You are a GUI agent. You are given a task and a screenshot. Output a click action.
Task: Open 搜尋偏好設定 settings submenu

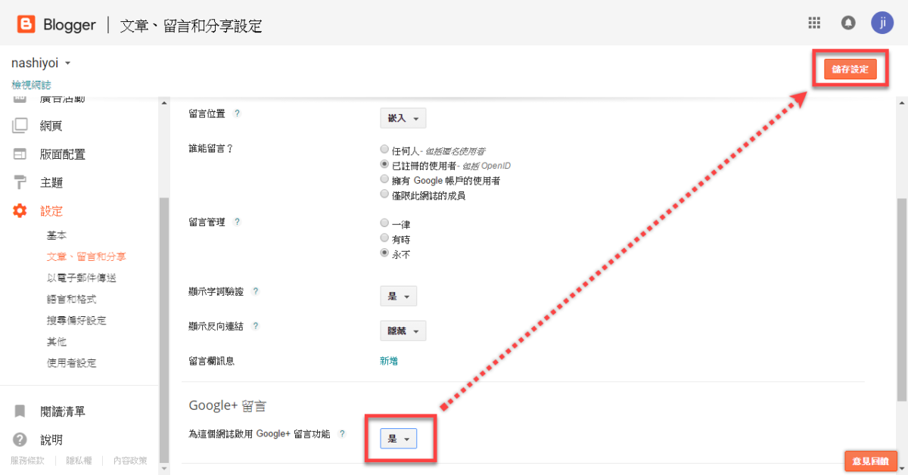76,321
